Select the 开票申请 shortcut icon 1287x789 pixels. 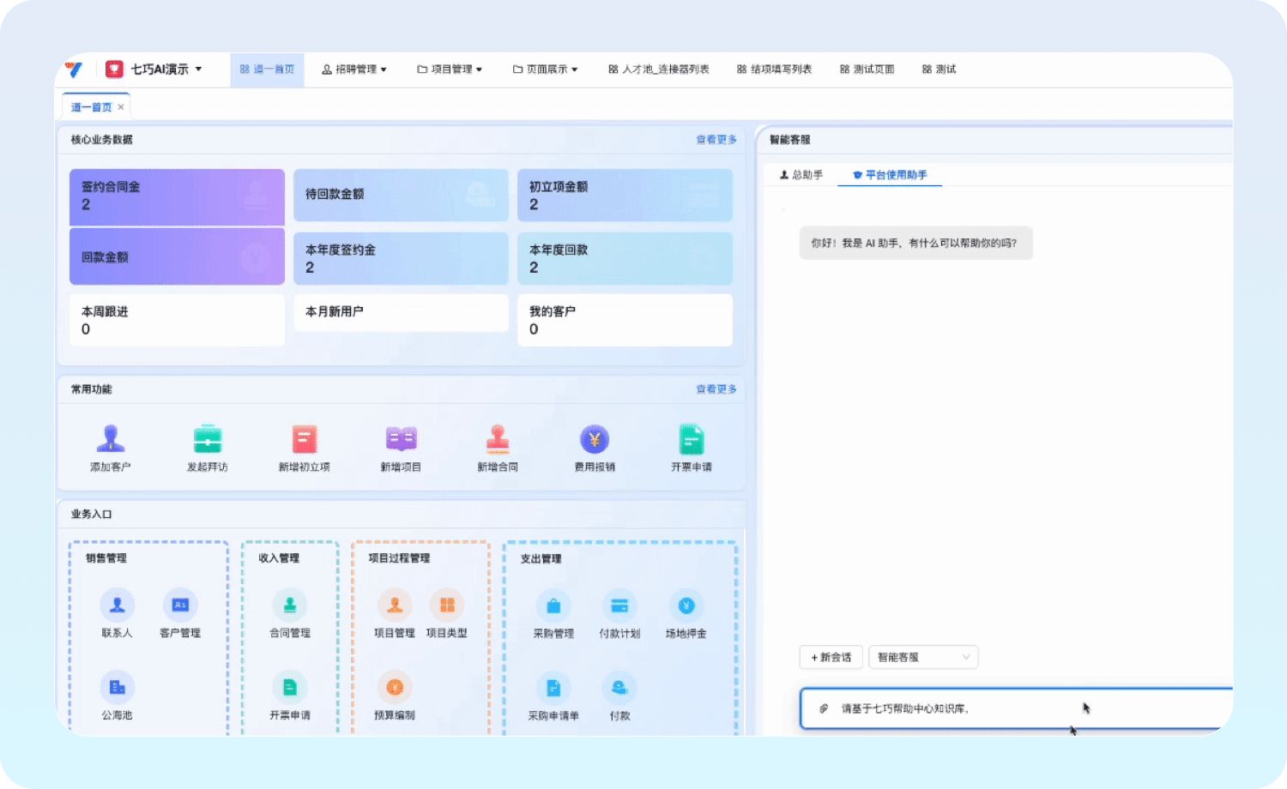pyautogui.click(x=691, y=439)
